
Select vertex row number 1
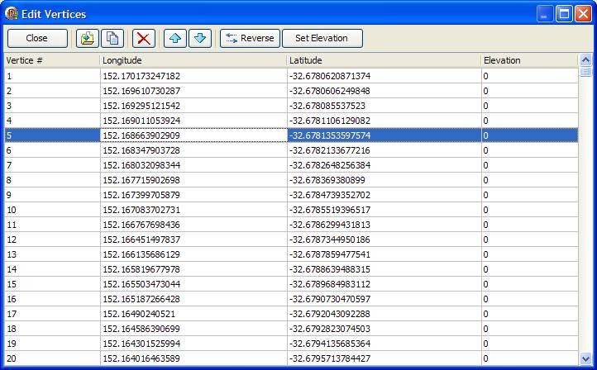[x=50, y=76]
